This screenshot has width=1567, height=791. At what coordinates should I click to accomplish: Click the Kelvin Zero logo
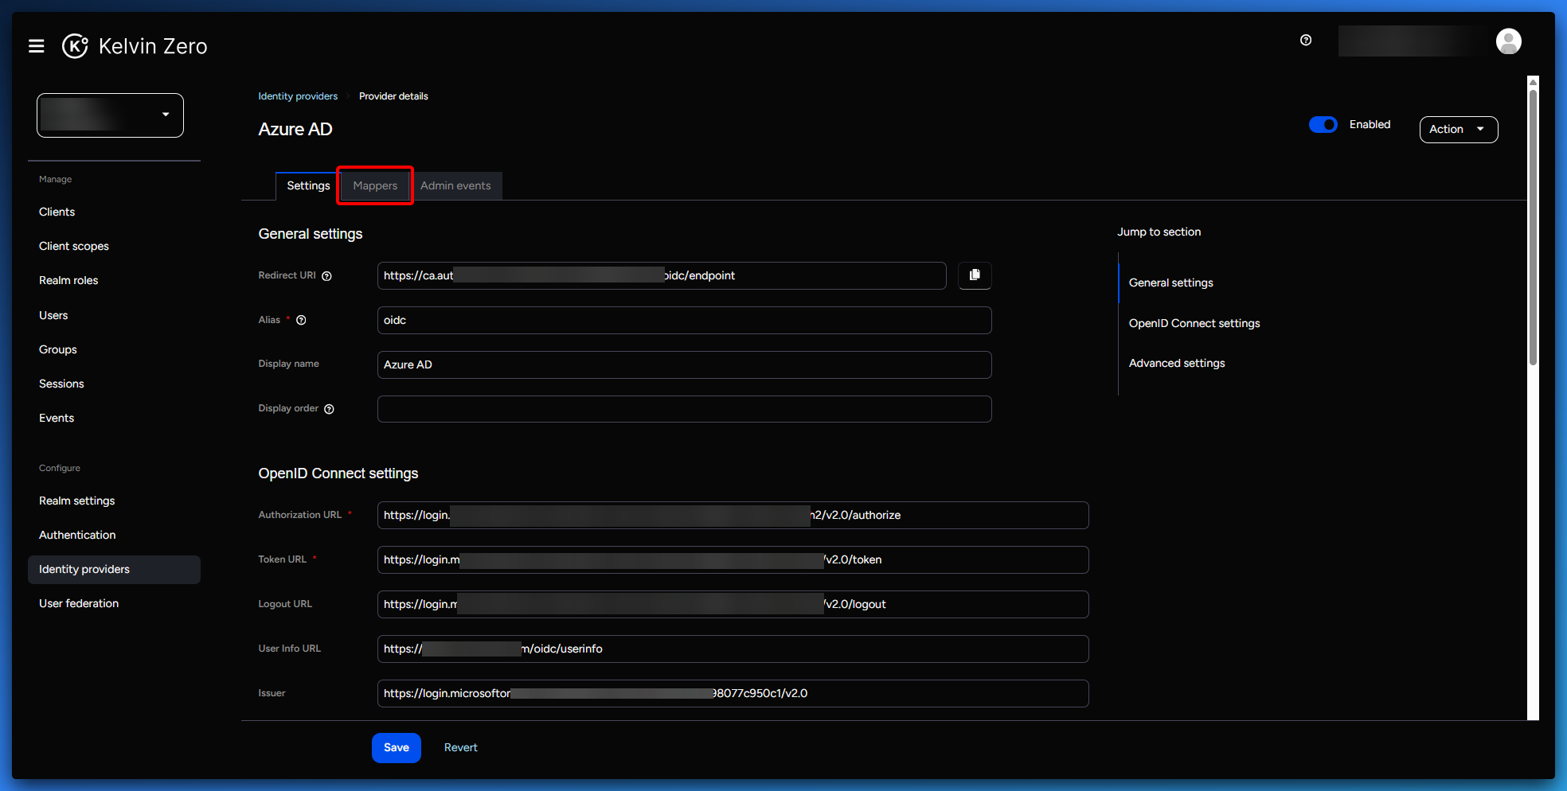pos(135,46)
